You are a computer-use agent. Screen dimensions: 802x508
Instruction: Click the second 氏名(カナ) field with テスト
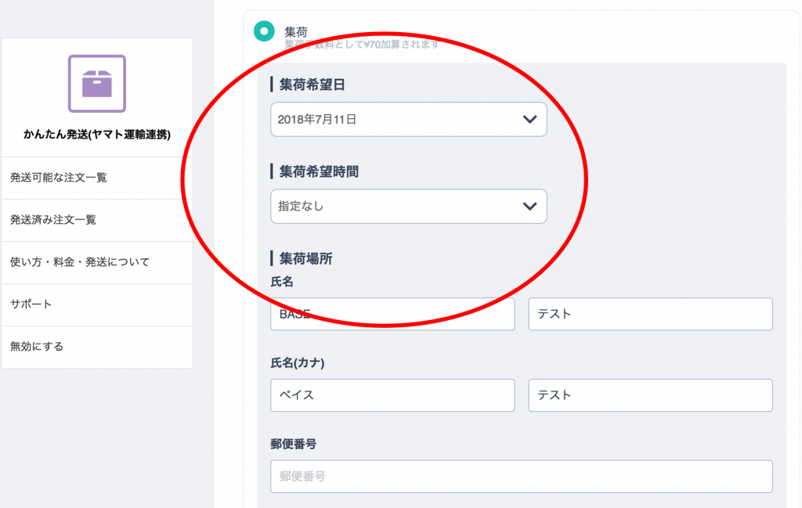650,395
